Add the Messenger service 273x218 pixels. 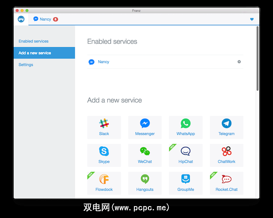point(145,127)
